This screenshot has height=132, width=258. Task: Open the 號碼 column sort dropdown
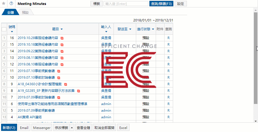(12, 32)
